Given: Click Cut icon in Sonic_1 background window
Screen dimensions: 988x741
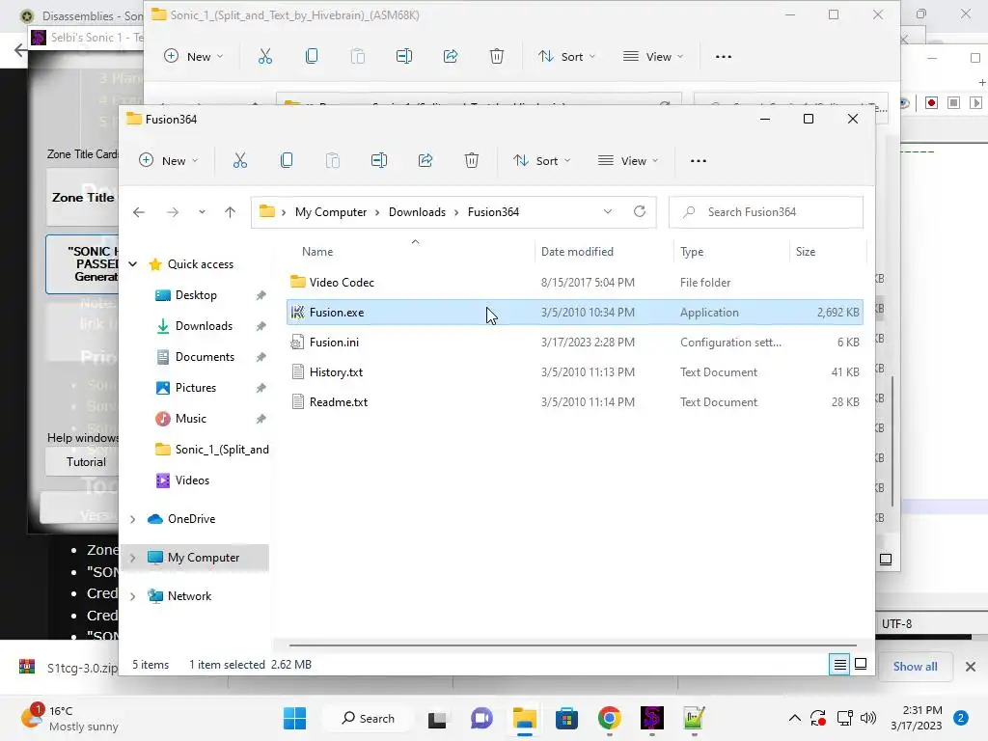Looking at the screenshot, I should (265, 57).
